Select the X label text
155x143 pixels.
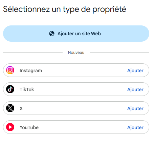click(21, 108)
